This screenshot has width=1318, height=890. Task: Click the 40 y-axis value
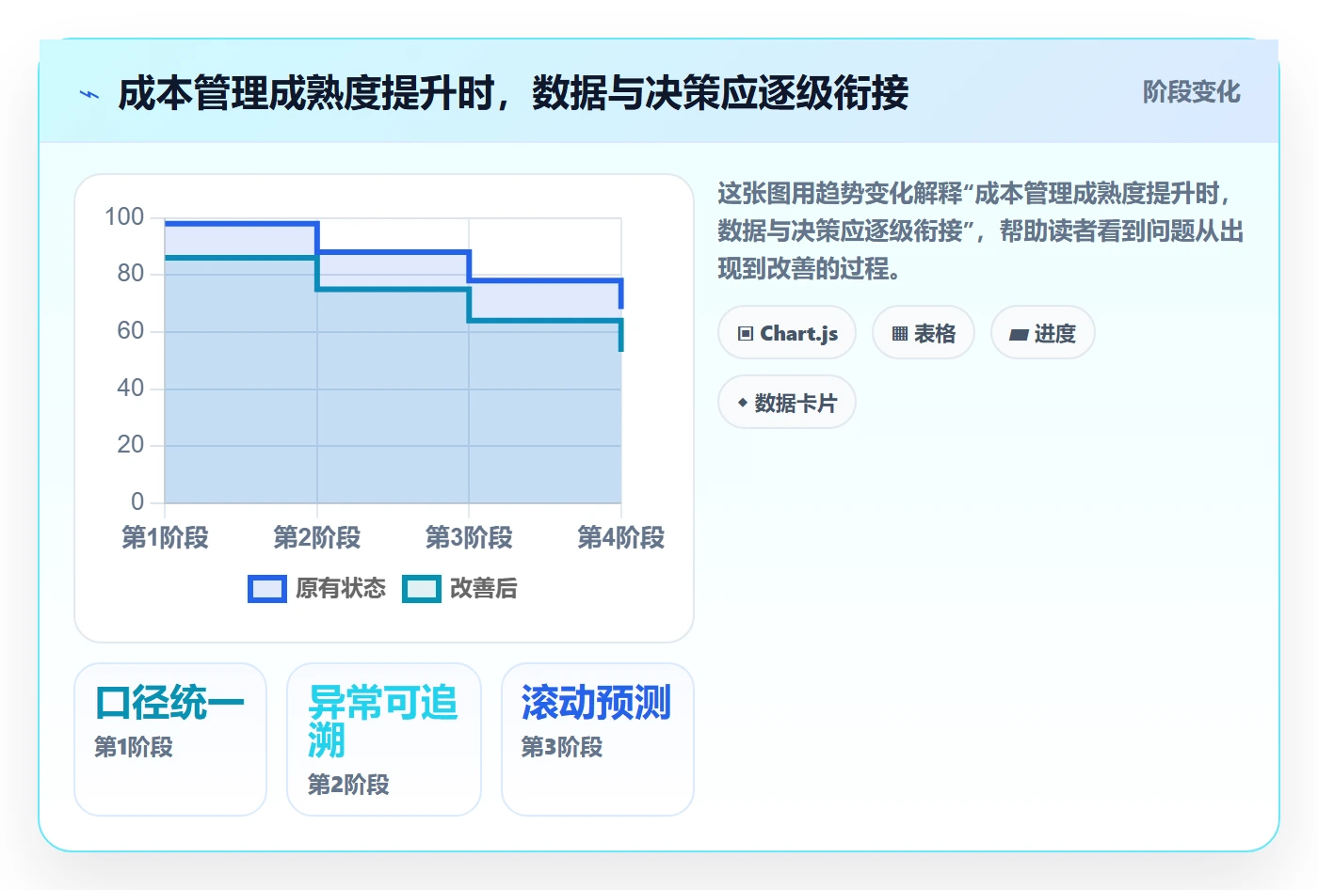[x=131, y=388]
